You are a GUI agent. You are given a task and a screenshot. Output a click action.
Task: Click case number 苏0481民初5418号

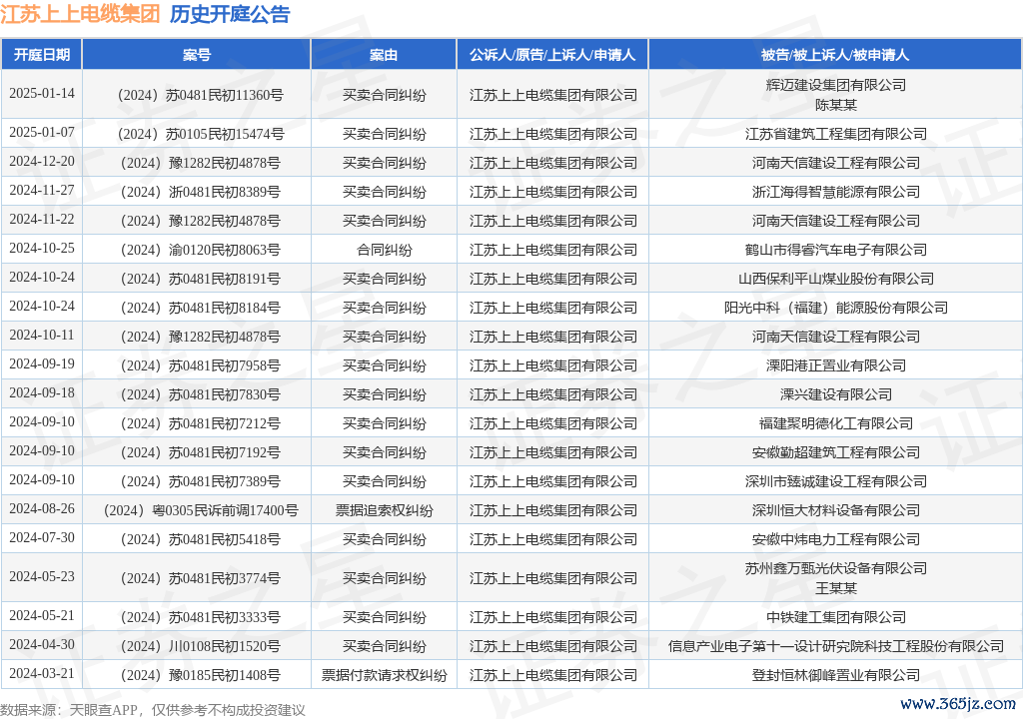[200, 539]
